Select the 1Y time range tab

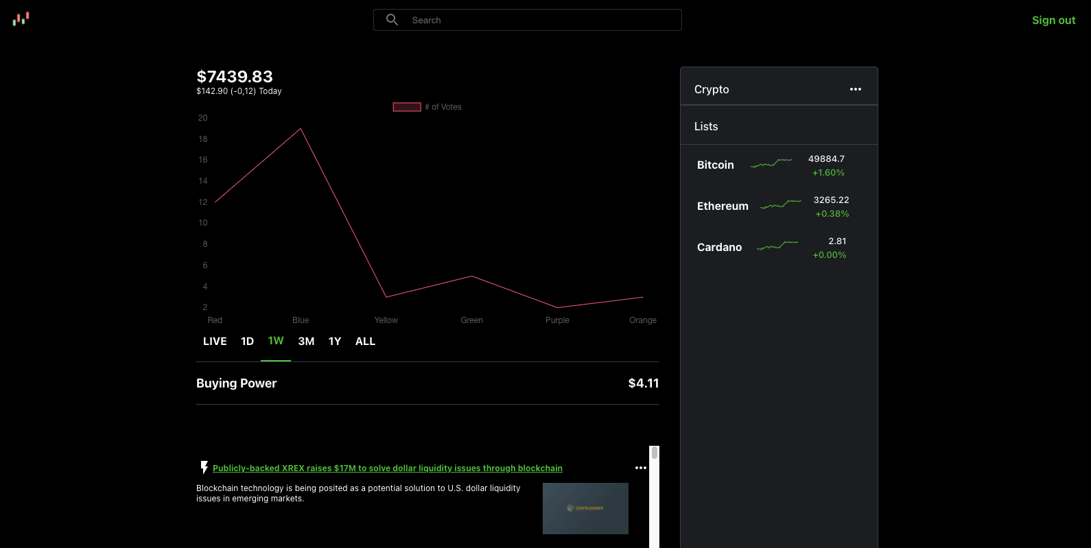point(335,342)
